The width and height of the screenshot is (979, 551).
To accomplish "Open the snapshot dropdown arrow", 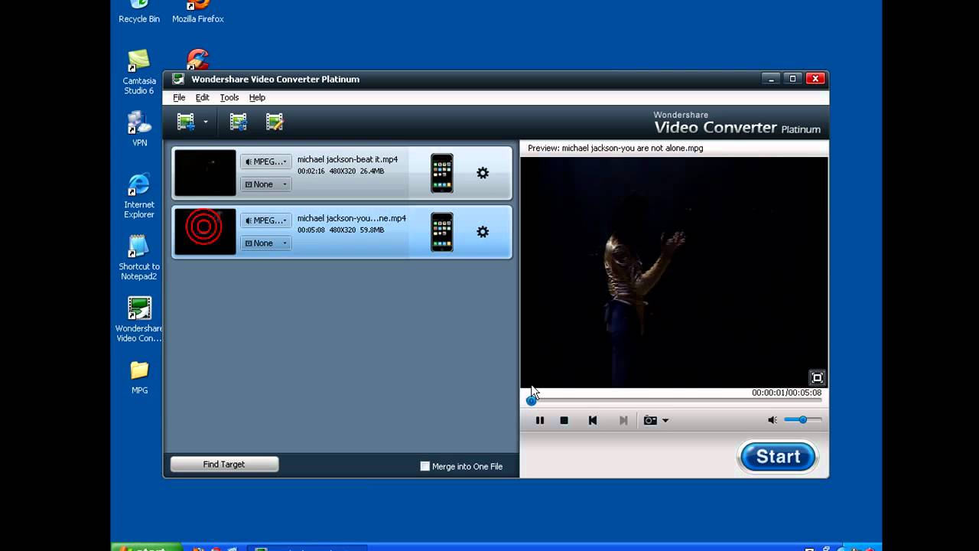I will [x=665, y=420].
